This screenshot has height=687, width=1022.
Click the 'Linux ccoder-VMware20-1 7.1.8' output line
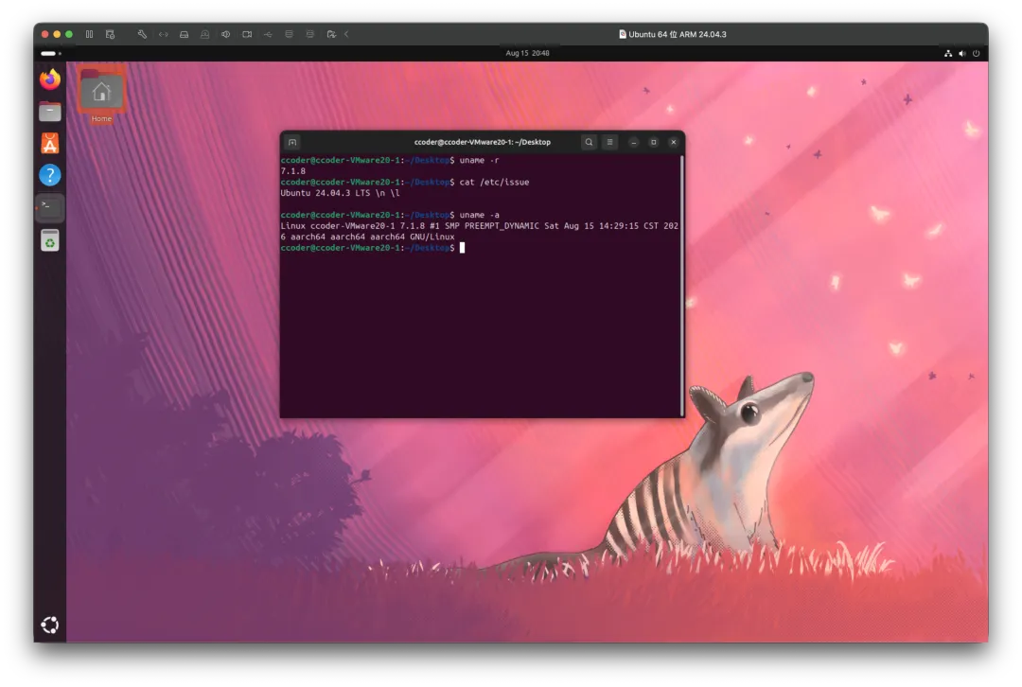click(480, 226)
